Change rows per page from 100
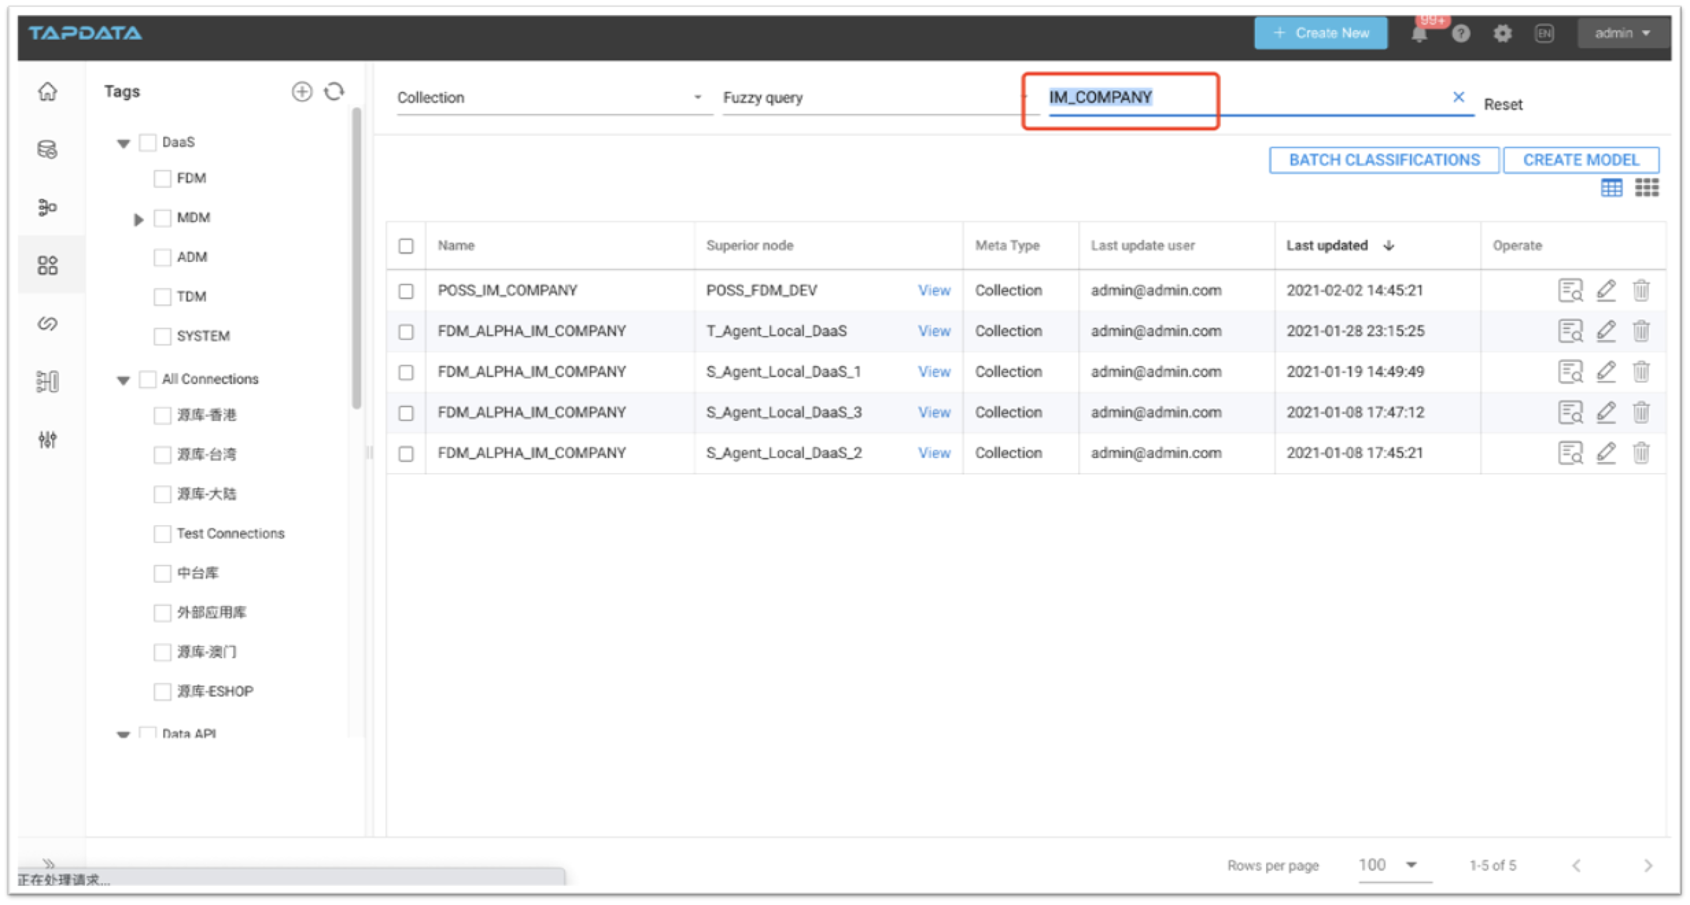This screenshot has height=905, width=1690. [1394, 865]
